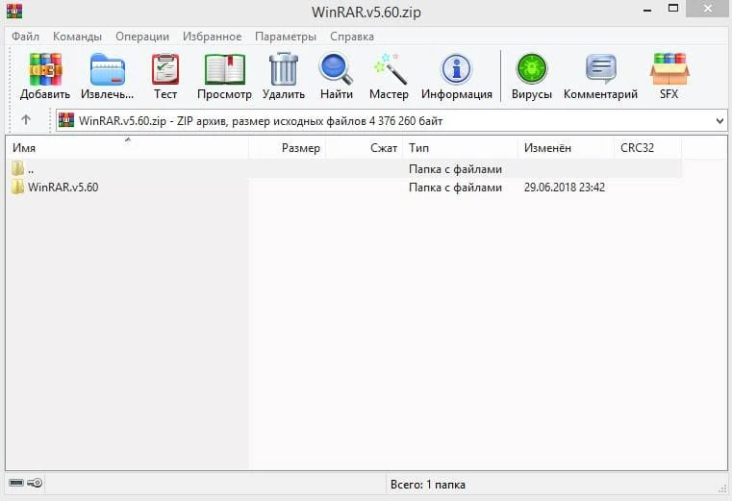Click the WinRAR icon in the title bar

tap(14, 11)
